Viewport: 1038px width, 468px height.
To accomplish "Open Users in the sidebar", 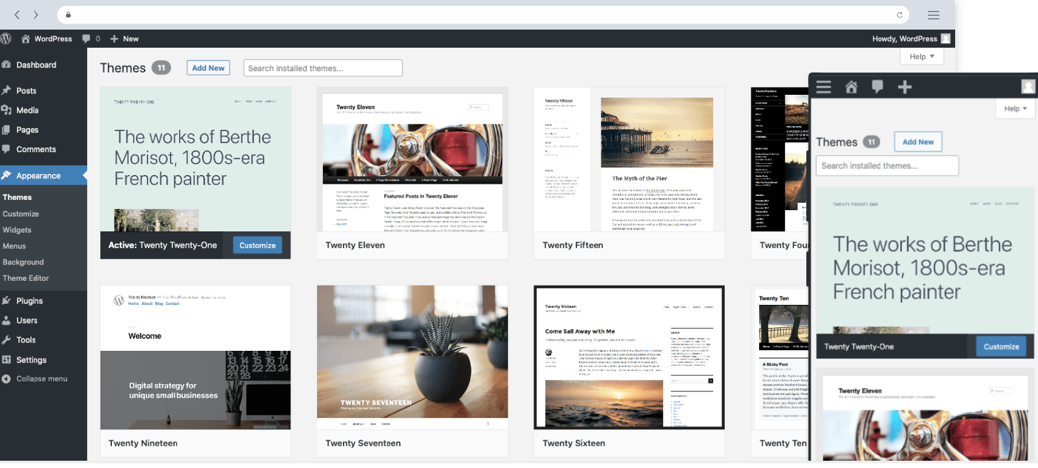I will 27,320.
